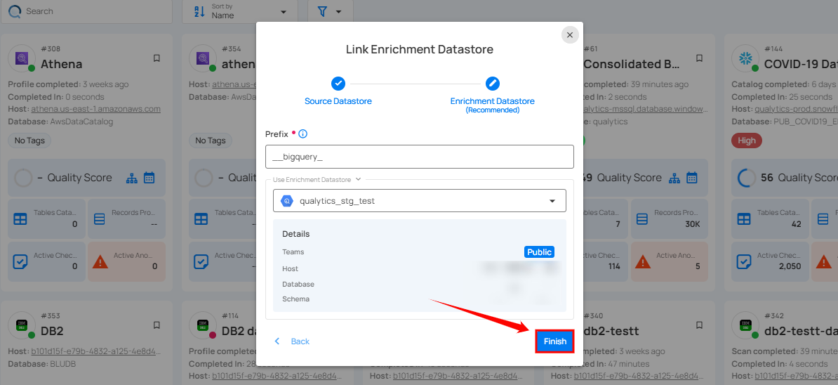Click the Athena Active Anomalies warning icon

[100, 261]
